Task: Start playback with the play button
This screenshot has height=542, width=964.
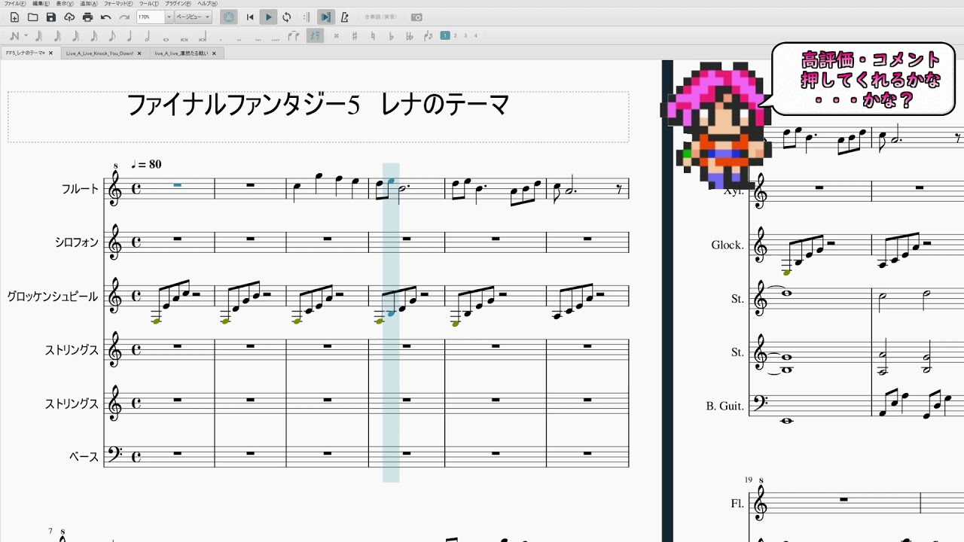Action: point(268,17)
